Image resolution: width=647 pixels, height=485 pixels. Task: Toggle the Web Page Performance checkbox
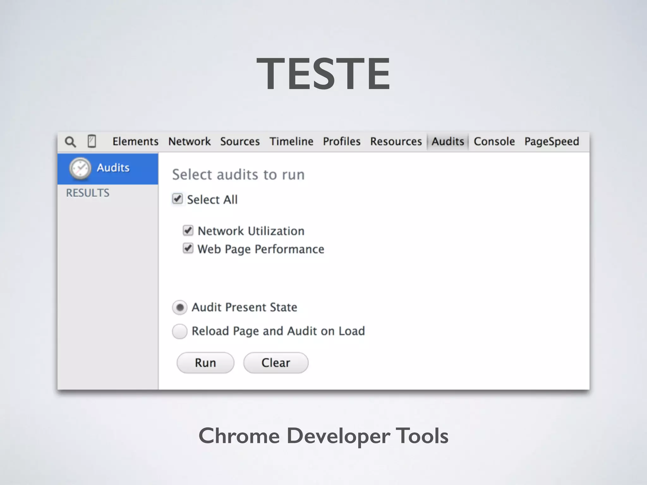click(x=188, y=248)
